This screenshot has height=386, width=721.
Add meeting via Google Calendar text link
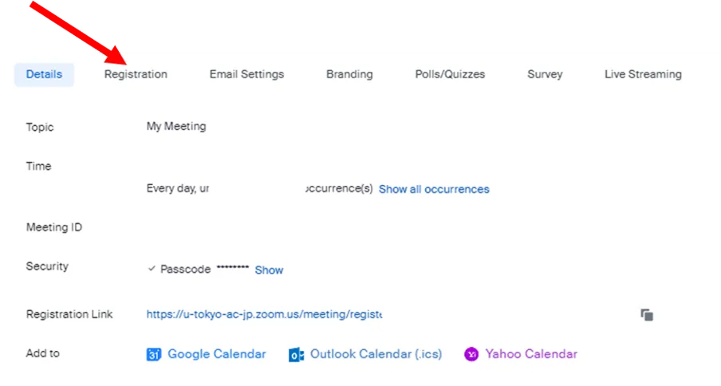tap(216, 354)
